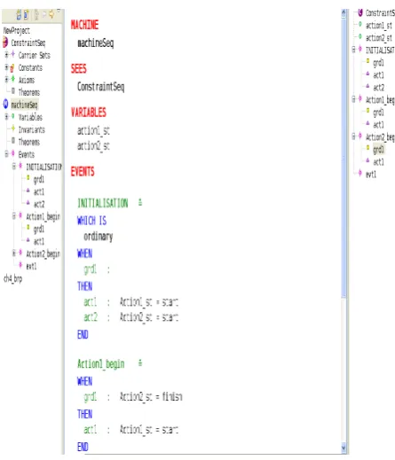Click the Carrier Sets star icon
The image size is (395, 460).
coord(13,54)
